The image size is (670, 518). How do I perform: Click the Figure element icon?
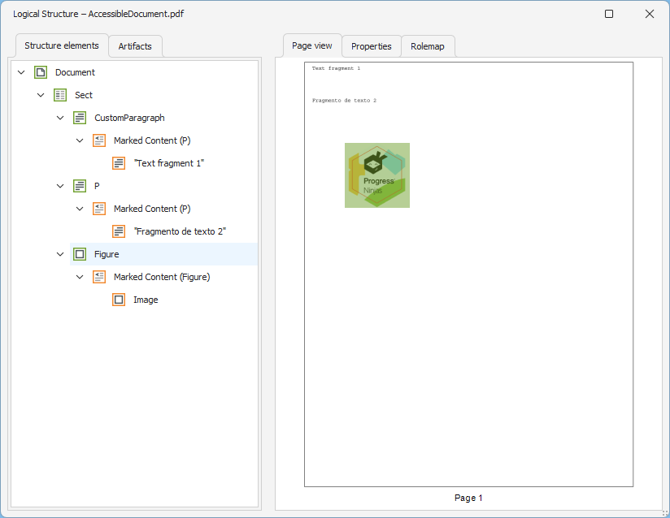pos(80,254)
